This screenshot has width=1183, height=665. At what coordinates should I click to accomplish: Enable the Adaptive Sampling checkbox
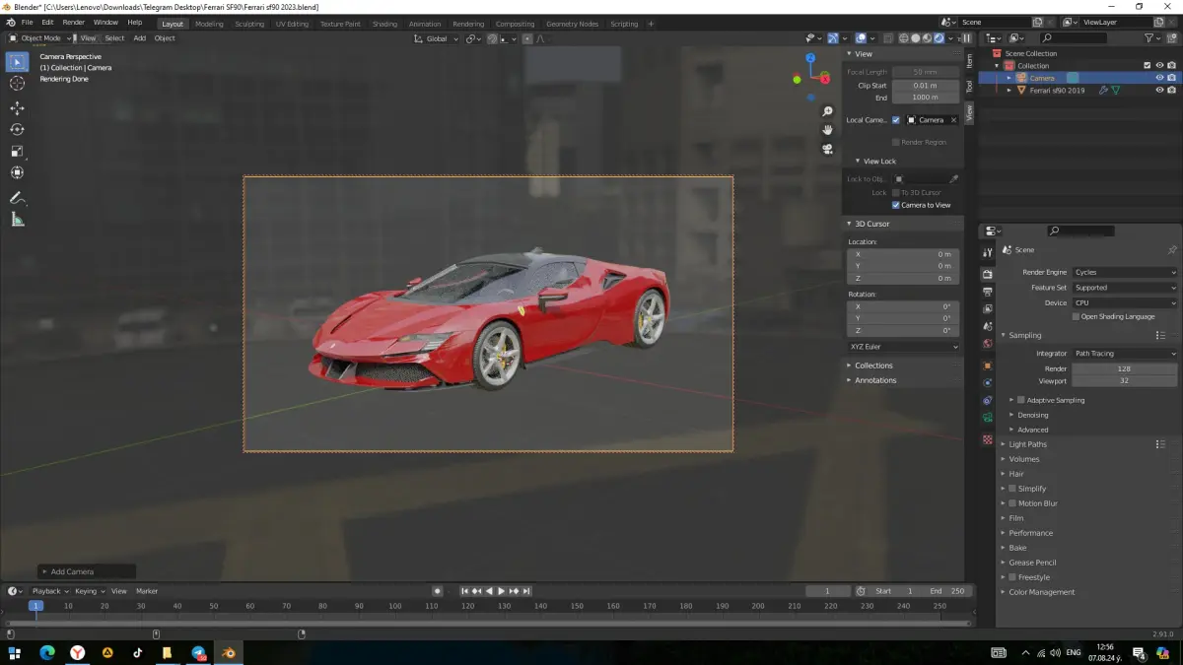tap(1021, 400)
